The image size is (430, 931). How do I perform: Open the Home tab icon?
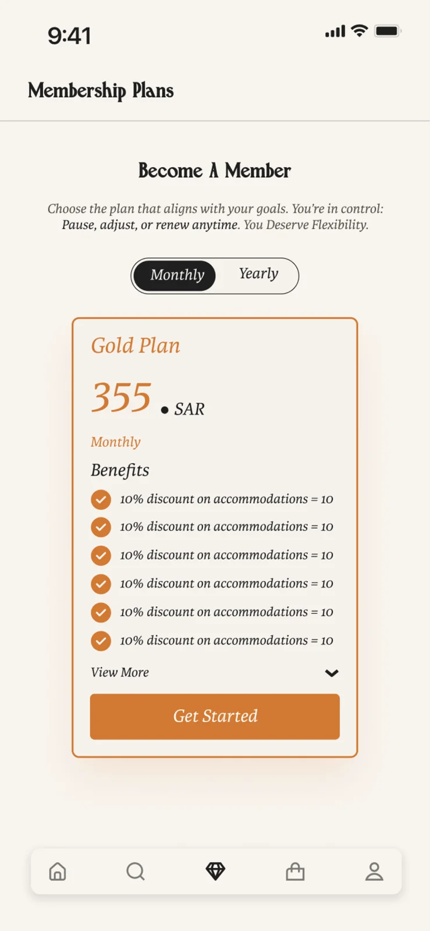click(x=58, y=872)
